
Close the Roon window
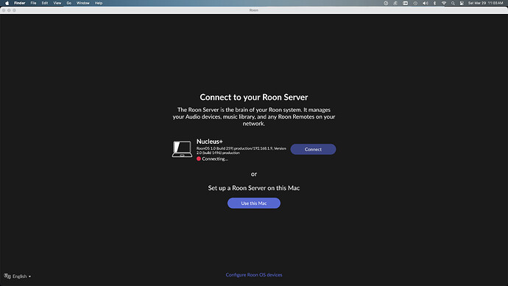[x=4, y=10]
